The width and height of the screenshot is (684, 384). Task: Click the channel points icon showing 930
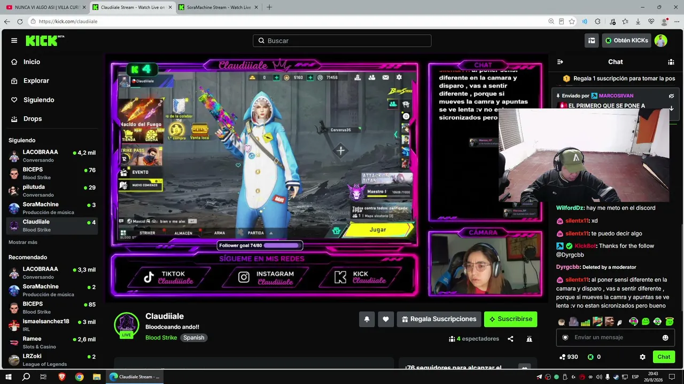point(562,357)
